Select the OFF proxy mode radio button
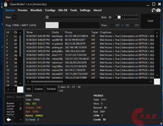This screenshot has height=126, width=163. (132, 25)
